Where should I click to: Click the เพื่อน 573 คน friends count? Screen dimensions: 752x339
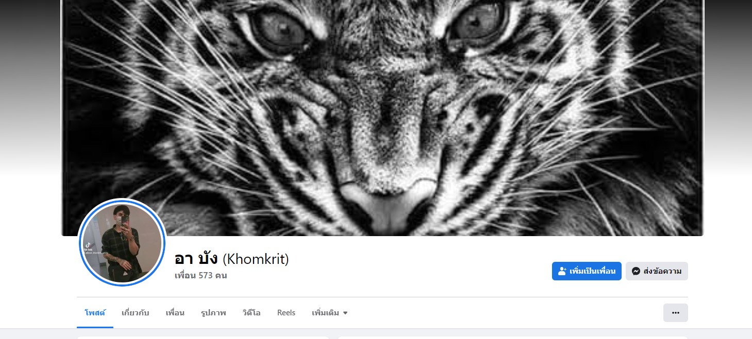point(201,275)
